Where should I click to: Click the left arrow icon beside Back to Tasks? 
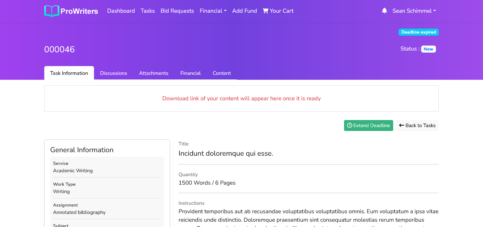pos(401,125)
